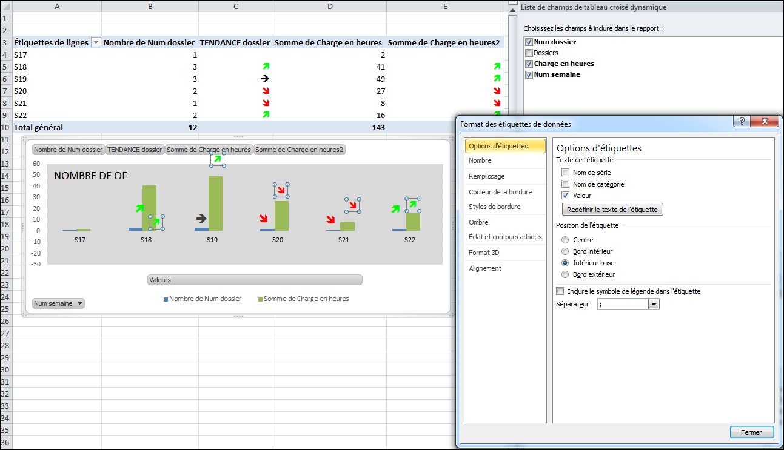Select the Bord intérieur position
784x450 pixels.
[x=565, y=251]
